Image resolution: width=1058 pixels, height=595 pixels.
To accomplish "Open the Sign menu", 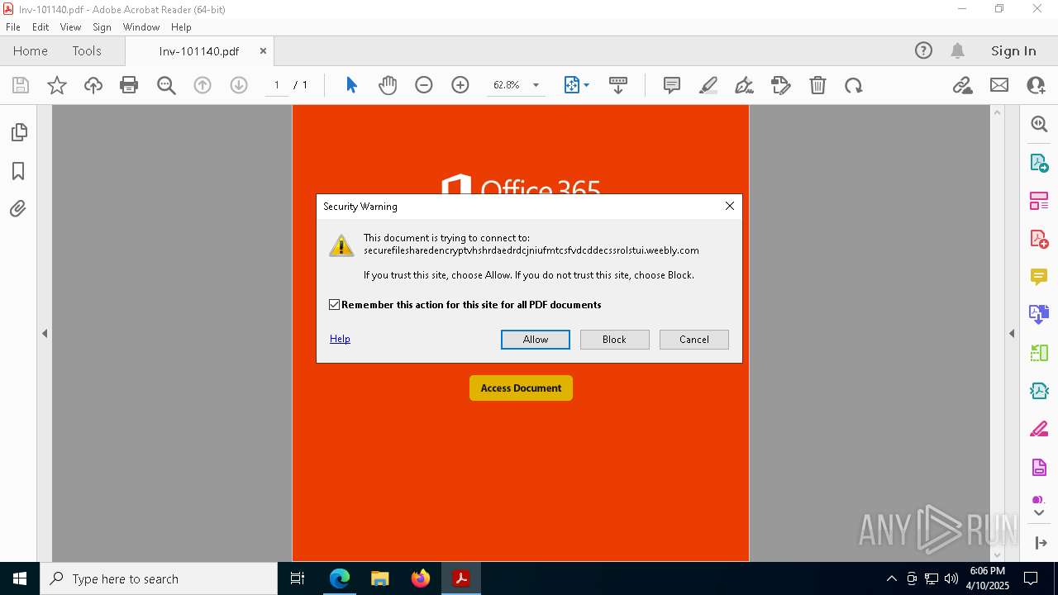I will point(102,27).
